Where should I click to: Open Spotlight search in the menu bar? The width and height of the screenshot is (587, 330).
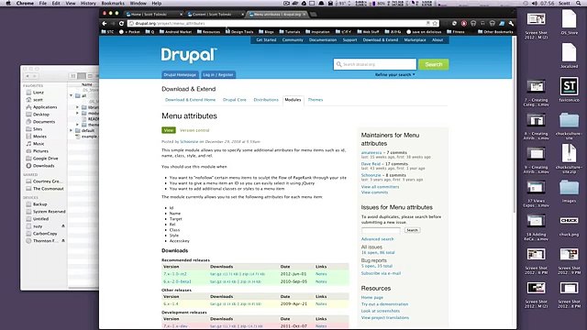pyautogui.click(x=579, y=3)
